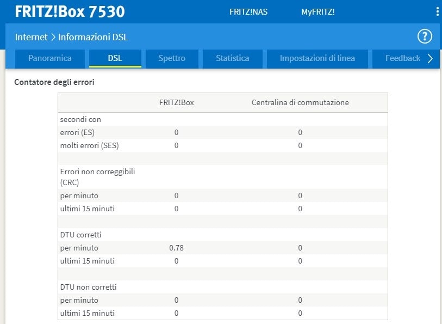The width and height of the screenshot is (442, 324).
Task: Click the secondi con label
Action: (x=80, y=119)
